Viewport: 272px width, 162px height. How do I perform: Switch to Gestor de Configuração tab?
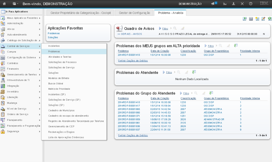point(134,13)
